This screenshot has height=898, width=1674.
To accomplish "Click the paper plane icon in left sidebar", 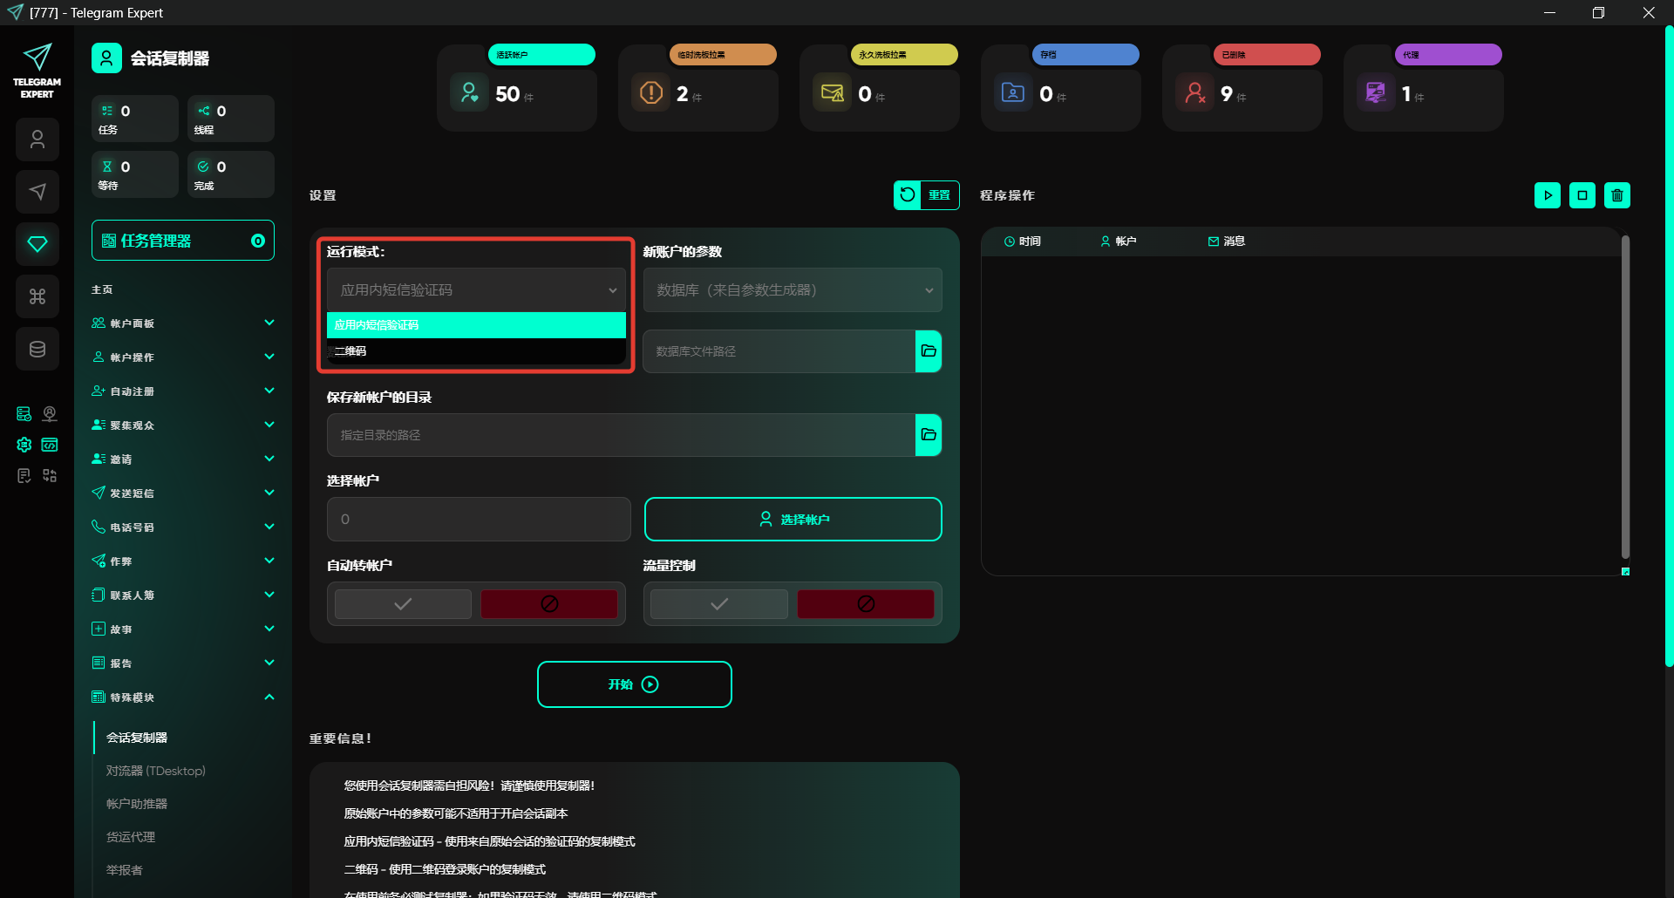I will [37, 192].
